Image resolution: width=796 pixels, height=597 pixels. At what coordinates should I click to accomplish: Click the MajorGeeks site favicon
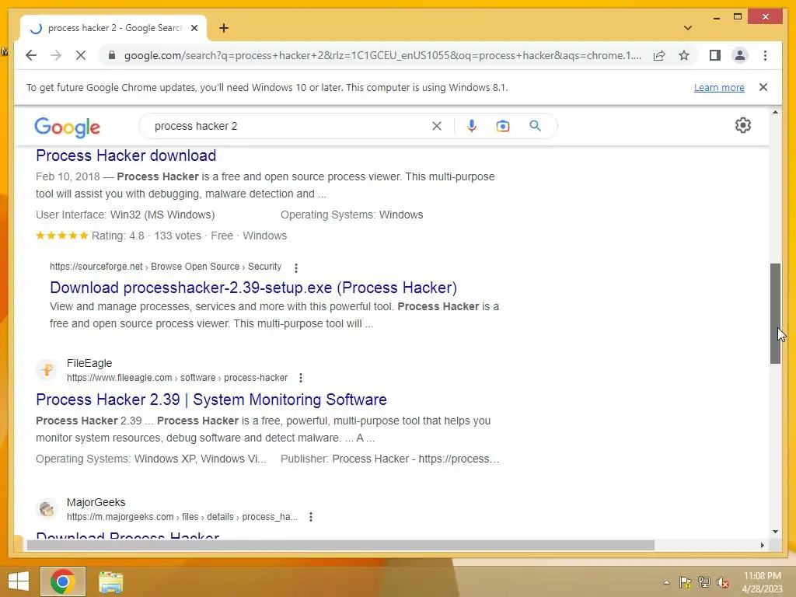pyautogui.click(x=47, y=508)
